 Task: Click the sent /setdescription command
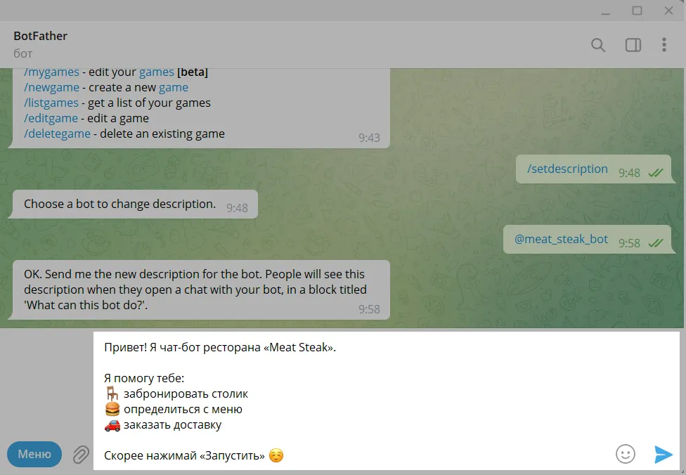567,169
